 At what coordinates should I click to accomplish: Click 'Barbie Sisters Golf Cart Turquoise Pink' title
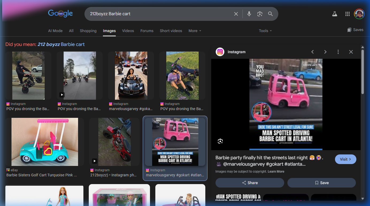tap(42, 175)
